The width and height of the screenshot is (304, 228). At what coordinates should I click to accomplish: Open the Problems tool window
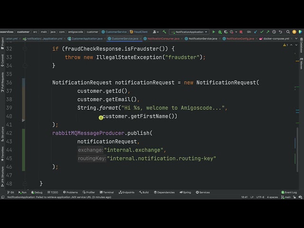pyautogui.click(x=70, y=192)
